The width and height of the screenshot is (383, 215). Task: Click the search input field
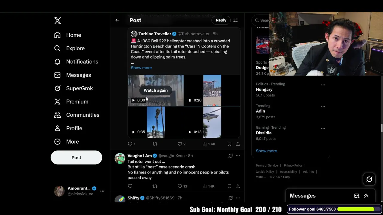(x=261, y=20)
